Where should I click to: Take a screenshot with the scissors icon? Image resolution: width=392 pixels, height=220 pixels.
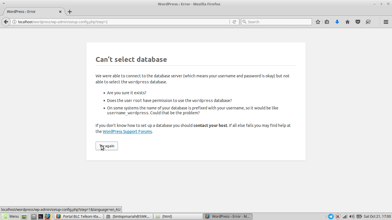tap(368, 22)
